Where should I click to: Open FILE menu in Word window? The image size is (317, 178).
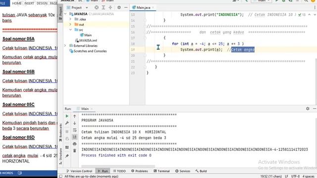[x=3, y=3]
